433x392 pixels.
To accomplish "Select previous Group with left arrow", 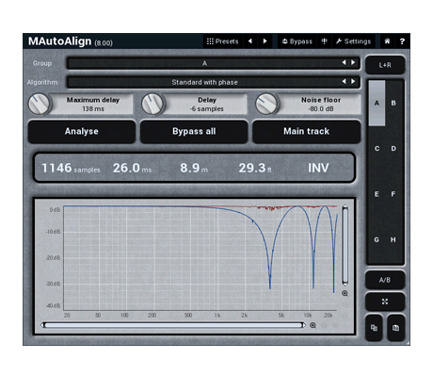I will tap(344, 63).
